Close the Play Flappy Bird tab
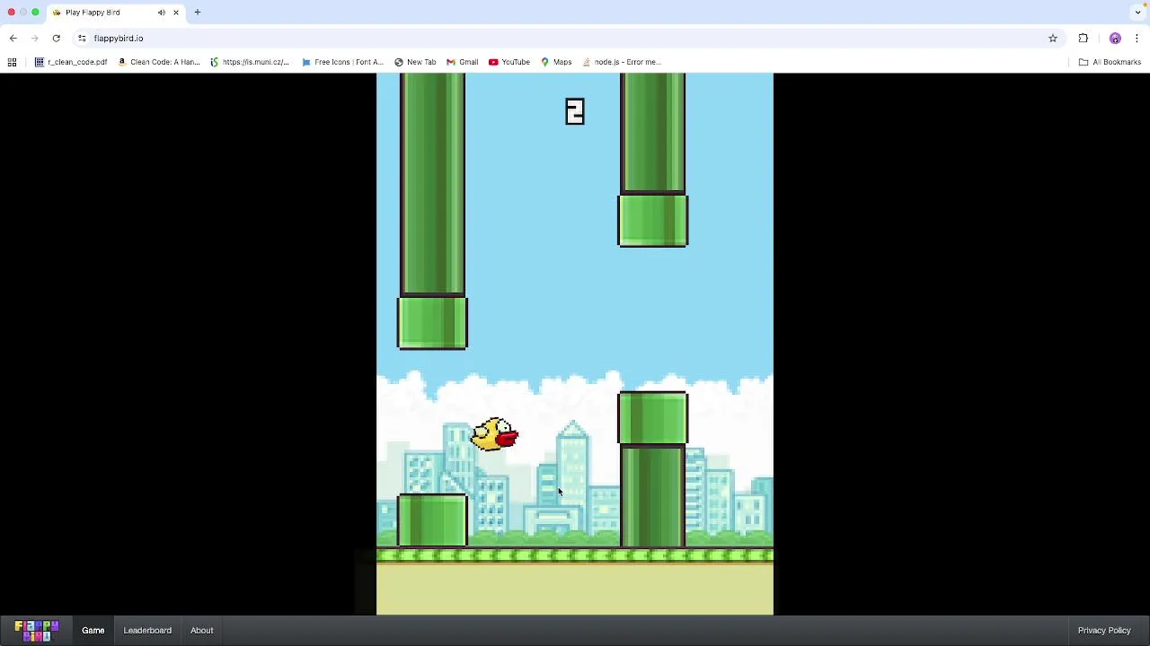1150x646 pixels. click(176, 13)
